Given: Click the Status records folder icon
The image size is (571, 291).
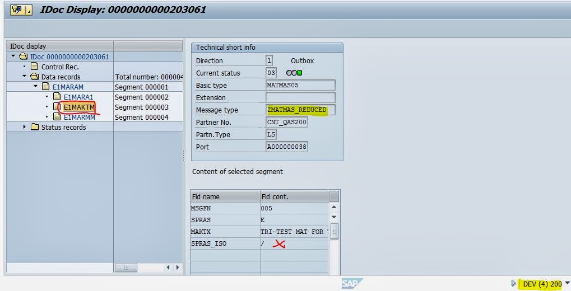Looking at the screenshot, I should (34, 127).
